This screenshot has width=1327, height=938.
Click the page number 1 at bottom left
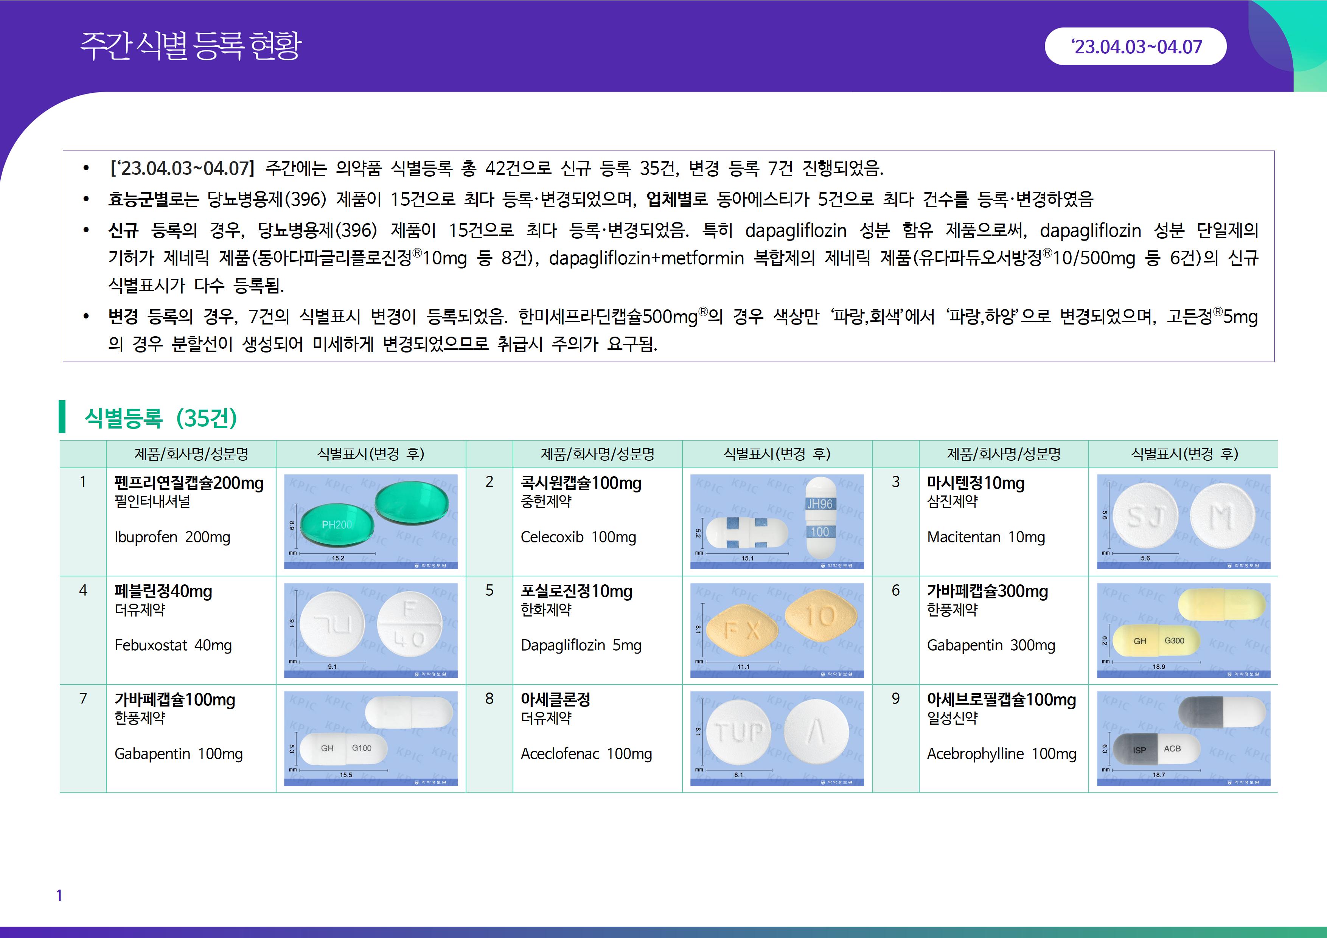coord(59,895)
